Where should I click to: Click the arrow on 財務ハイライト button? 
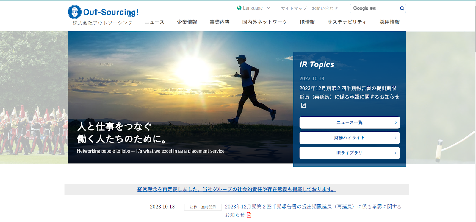coord(396,138)
